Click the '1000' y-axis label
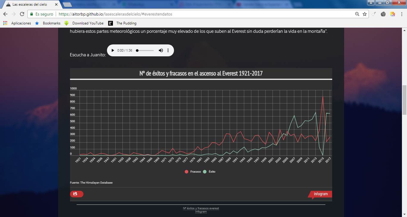The image size is (407, 217). click(73, 89)
